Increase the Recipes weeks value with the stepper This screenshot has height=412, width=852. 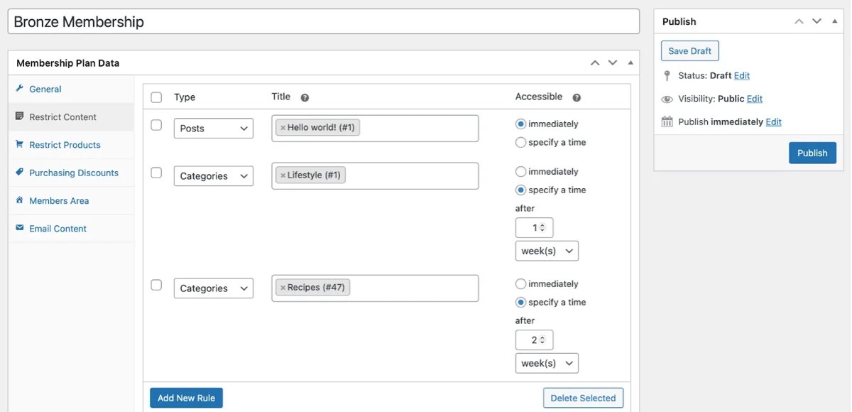(544, 337)
